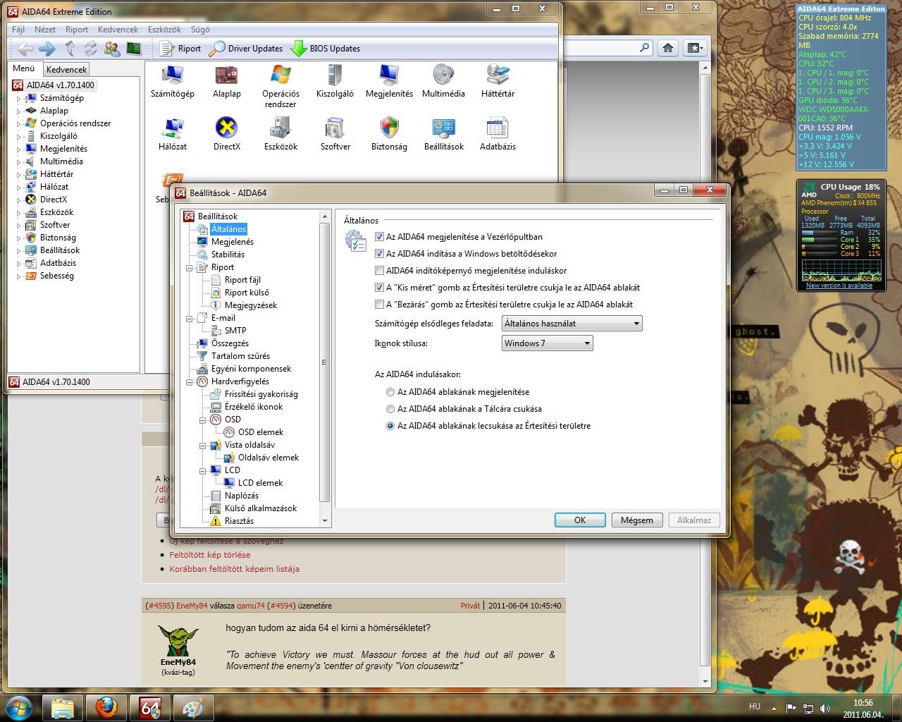The width and height of the screenshot is (902, 722).
Task: Open the Riport menu in the menu bar
Action: (77, 30)
